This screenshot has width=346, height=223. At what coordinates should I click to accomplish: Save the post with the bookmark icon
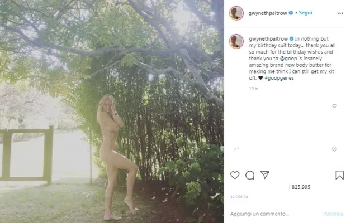click(339, 175)
